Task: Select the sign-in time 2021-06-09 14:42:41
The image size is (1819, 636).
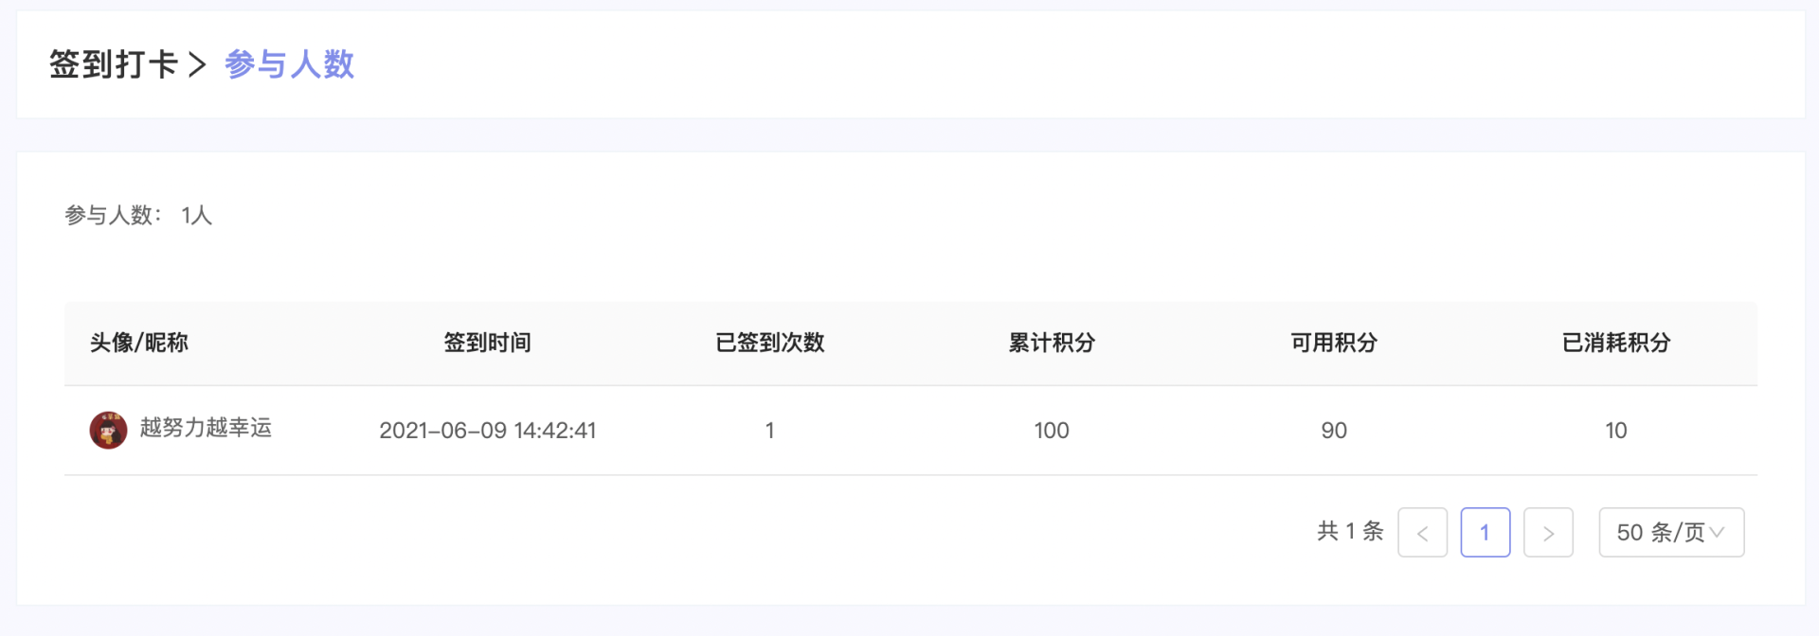Action: pyautogui.click(x=487, y=431)
